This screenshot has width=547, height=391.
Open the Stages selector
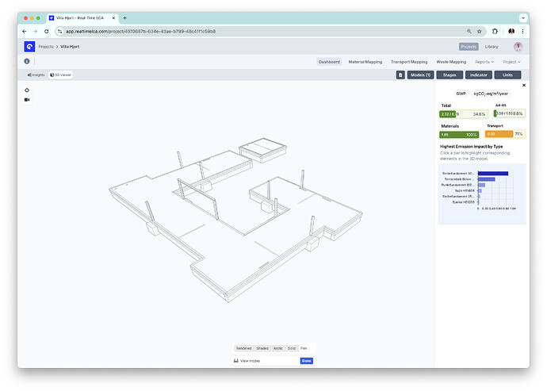449,75
